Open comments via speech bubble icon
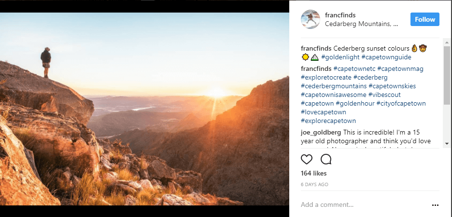Image resolution: width=452 pixels, height=217 pixels. point(326,159)
